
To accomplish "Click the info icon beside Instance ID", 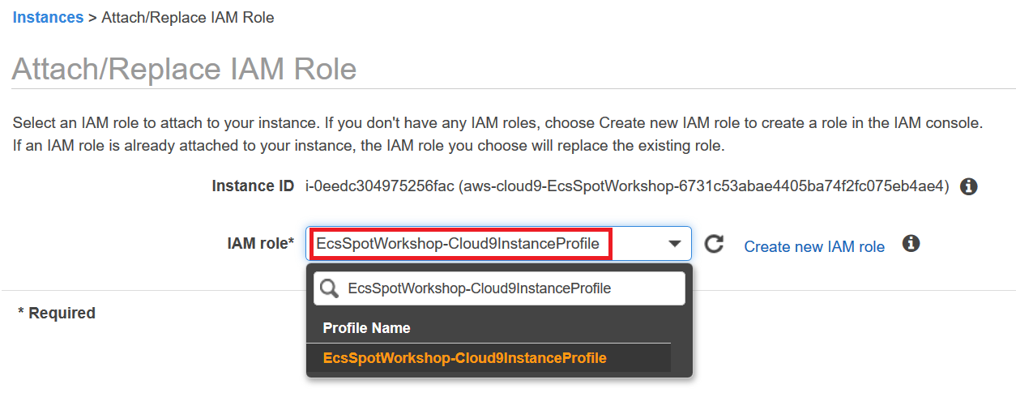I will 967,187.
